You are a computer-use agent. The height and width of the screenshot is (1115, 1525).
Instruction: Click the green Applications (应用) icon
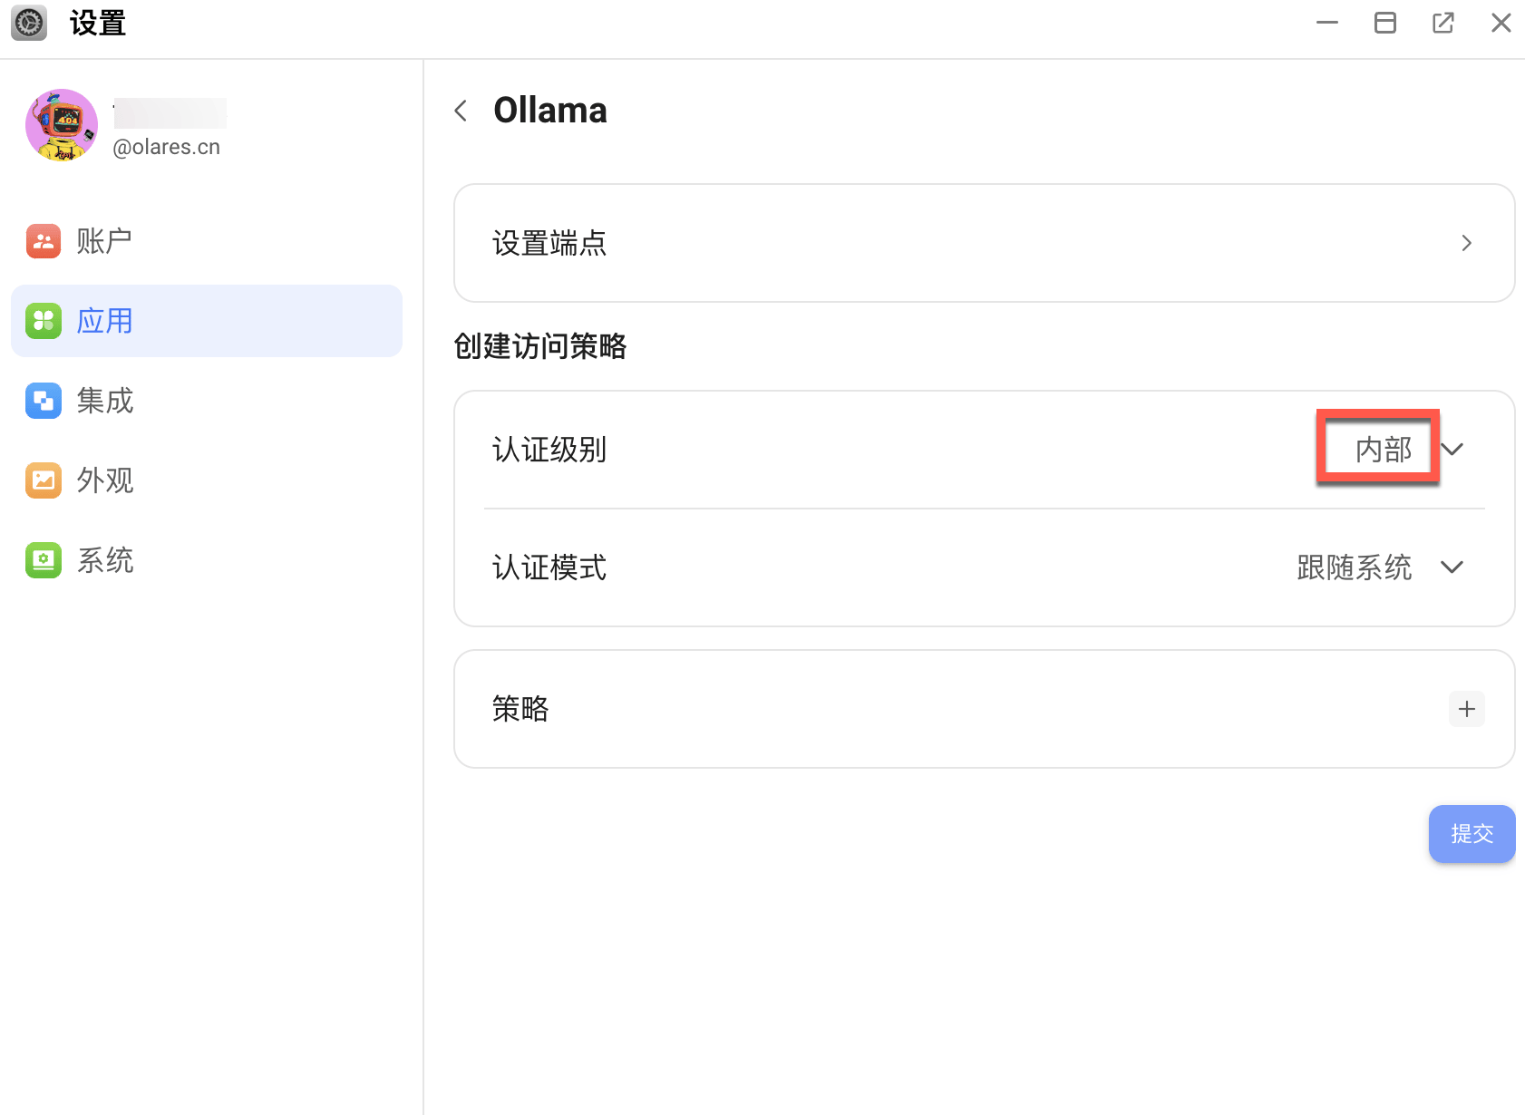click(x=44, y=321)
